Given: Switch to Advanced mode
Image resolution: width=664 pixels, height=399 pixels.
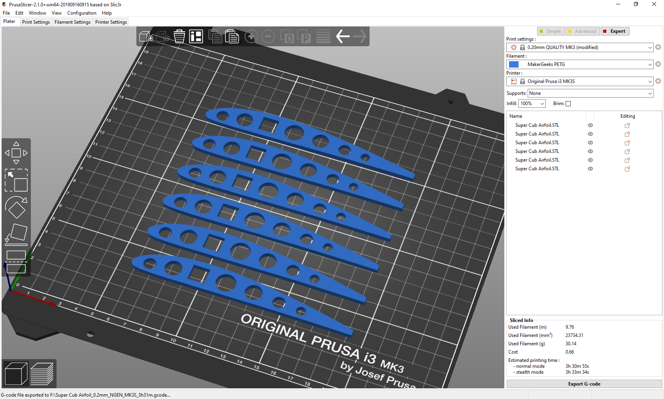Looking at the screenshot, I should [583, 31].
